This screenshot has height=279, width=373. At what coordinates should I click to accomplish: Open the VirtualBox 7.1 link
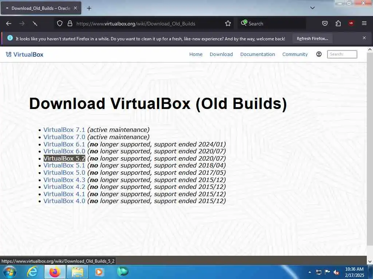[64, 130]
